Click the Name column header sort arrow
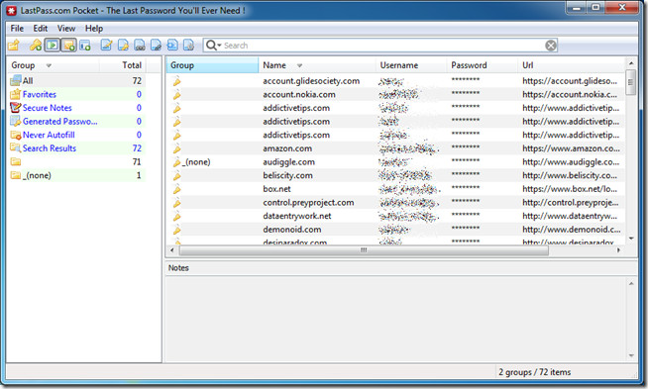 pyautogui.click(x=299, y=65)
